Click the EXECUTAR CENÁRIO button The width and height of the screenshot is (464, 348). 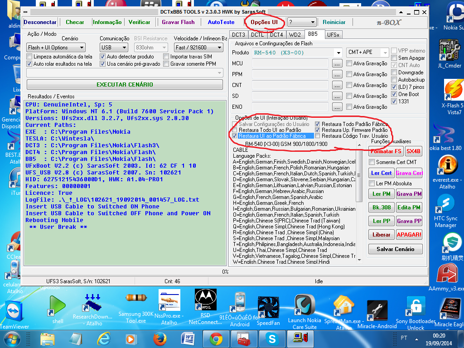[125, 84]
